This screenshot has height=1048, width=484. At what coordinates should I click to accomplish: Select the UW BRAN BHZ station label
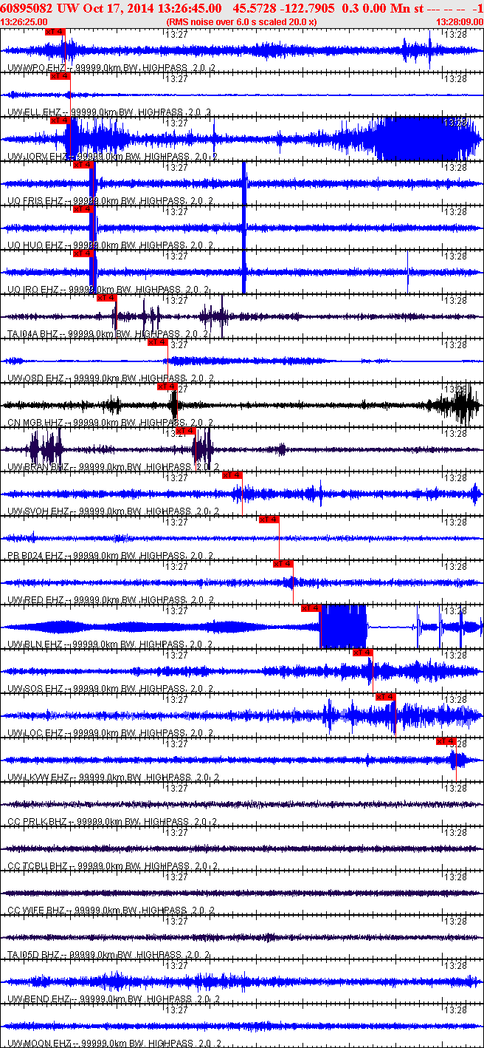pyautogui.click(x=39, y=467)
